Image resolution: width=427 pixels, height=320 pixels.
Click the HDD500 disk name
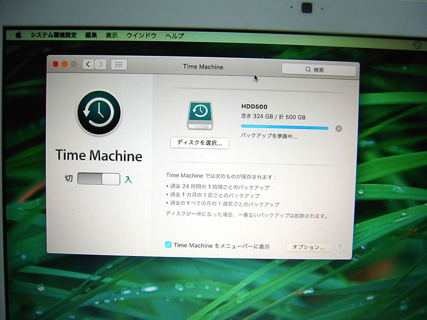(x=254, y=107)
